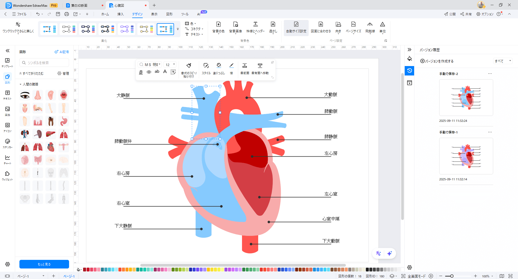This screenshot has height=279, width=518.
Task: Click the version history clock icon
Action: pos(410,71)
